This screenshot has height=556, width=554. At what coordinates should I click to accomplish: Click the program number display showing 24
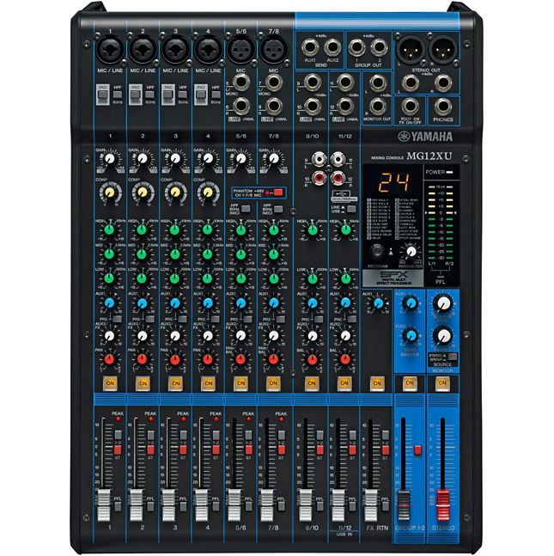(393, 183)
